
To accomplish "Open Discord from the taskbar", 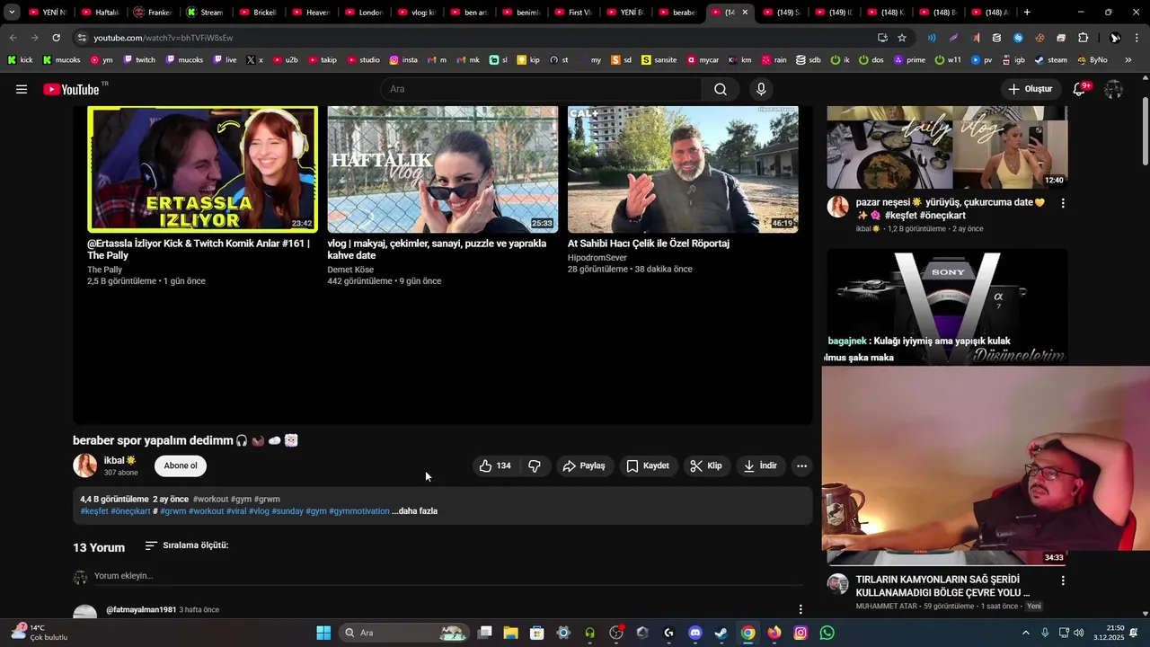I will [694, 633].
